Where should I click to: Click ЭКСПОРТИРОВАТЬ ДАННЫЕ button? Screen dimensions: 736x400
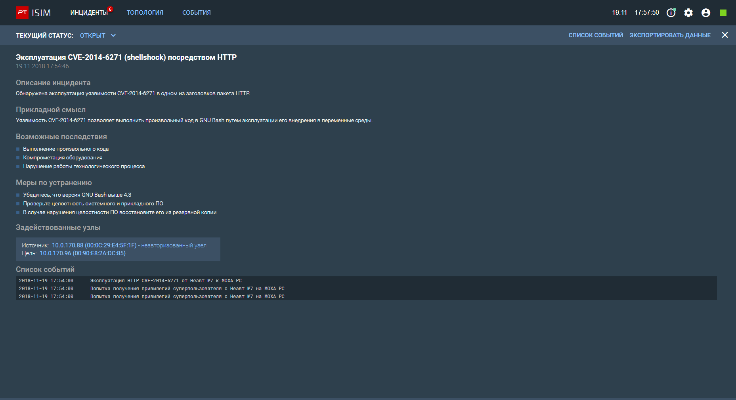coord(670,35)
